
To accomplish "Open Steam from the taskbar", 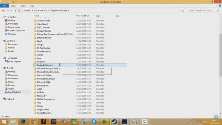I will (x=114, y=122).
